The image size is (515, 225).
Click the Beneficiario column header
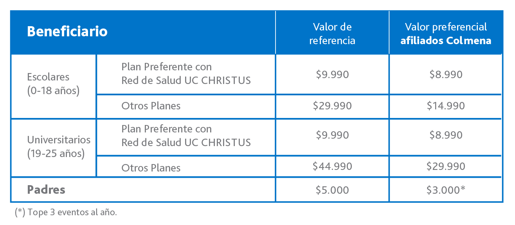67,32
